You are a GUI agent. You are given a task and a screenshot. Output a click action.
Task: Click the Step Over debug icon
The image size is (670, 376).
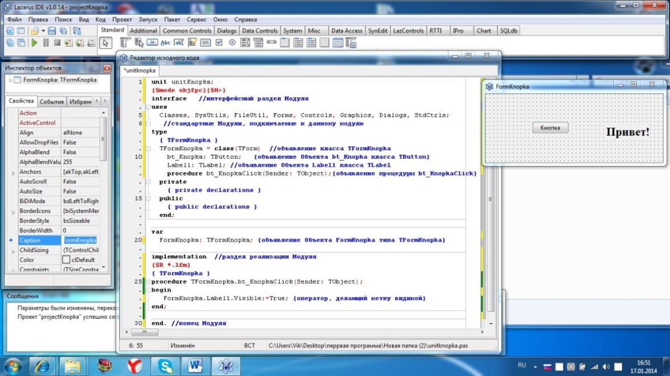(x=80, y=43)
